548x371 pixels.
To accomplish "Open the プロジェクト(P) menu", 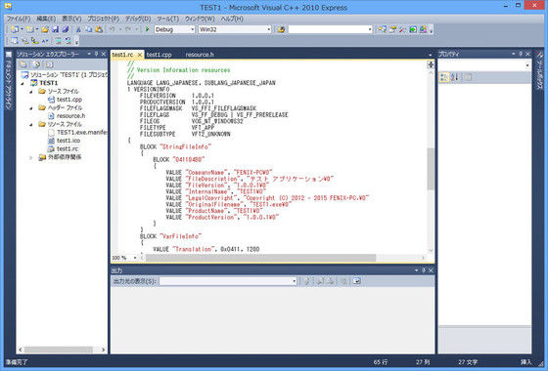I will [104, 19].
